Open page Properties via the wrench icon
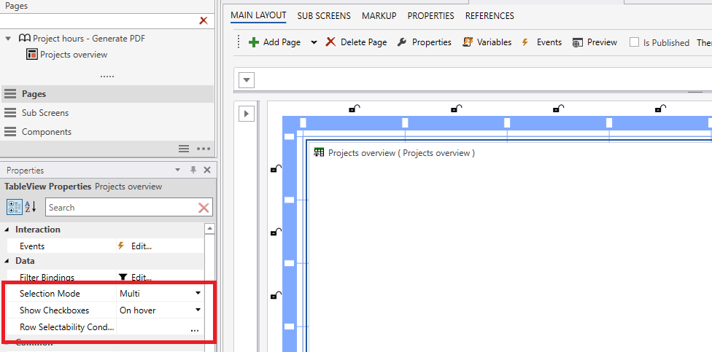Viewport: 712px width, 352px height. (x=402, y=42)
